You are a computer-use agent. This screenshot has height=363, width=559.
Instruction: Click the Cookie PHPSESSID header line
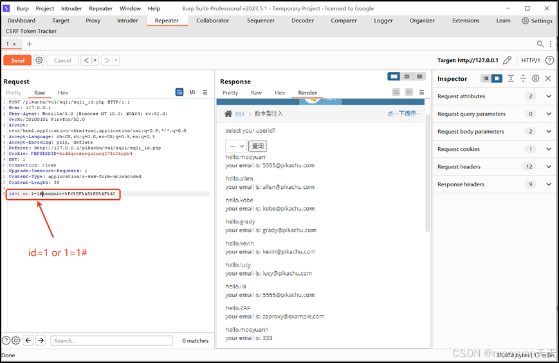coord(71,154)
